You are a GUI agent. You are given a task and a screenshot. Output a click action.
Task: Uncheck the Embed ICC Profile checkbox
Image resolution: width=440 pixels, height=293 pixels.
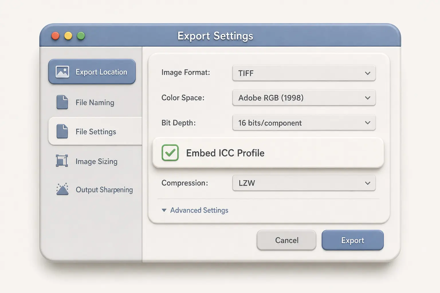click(170, 153)
